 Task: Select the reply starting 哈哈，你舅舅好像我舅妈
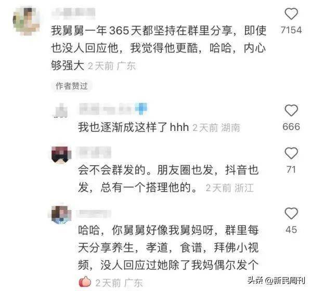168,248
